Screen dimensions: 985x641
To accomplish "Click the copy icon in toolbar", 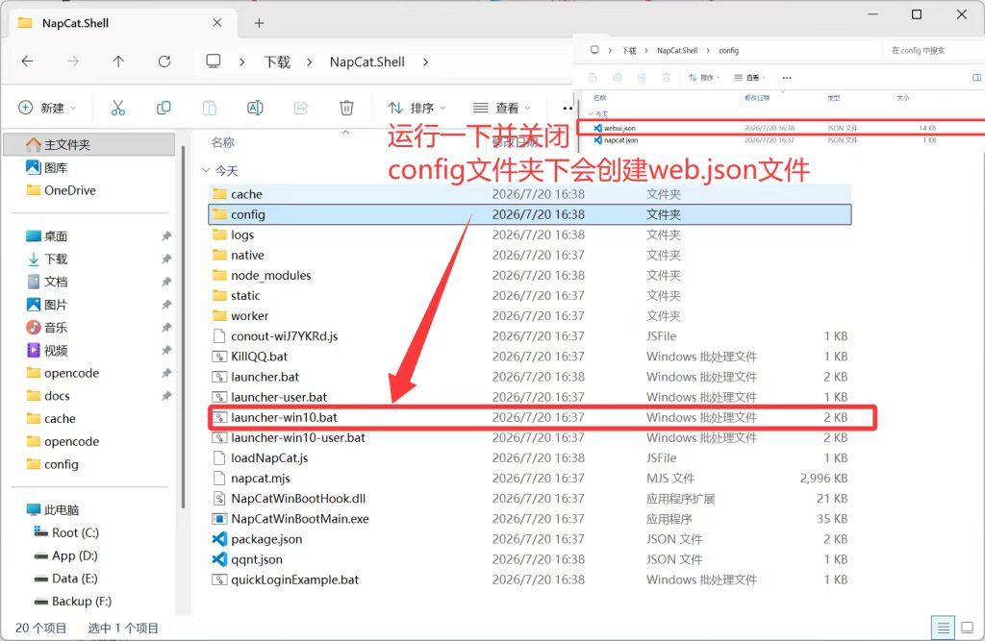I will (x=164, y=108).
